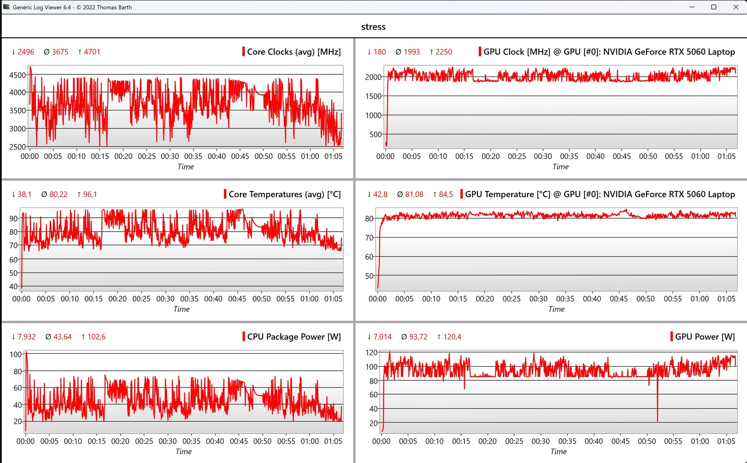Click the Core Clocks (avg) [MHz] chart title
Viewport: 747px width, 463px height.
[x=294, y=52]
